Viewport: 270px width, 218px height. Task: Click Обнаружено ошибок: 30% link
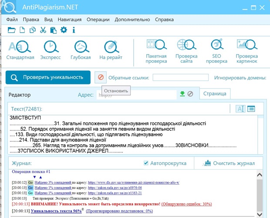[x=186, y=204]
